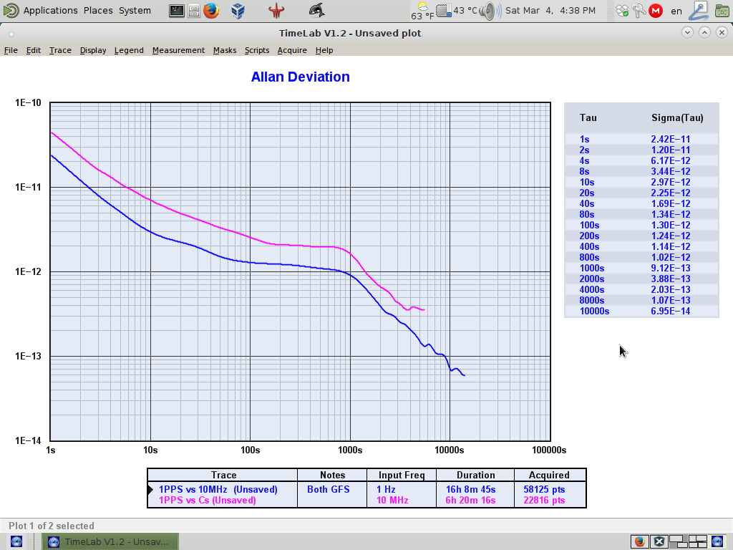Click the '6h 20m 16s' duration value
Screen dimensions: 733x550
[471, 500]
